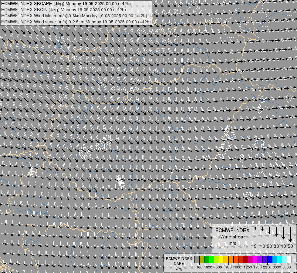Select the pure yellow CAPE color swatch

[x=221, y=260]
